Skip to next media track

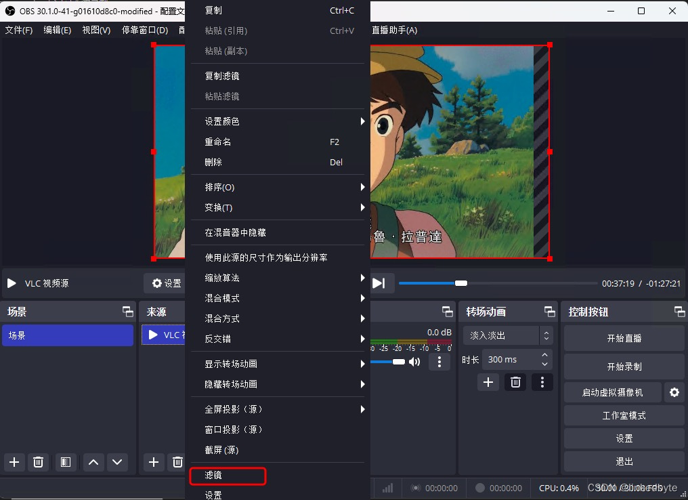coord(379,283)
